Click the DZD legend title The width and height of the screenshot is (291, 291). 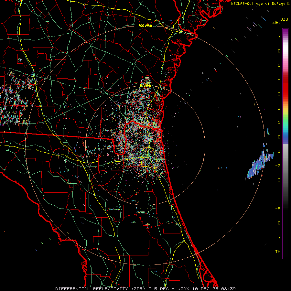pos(284,19)
